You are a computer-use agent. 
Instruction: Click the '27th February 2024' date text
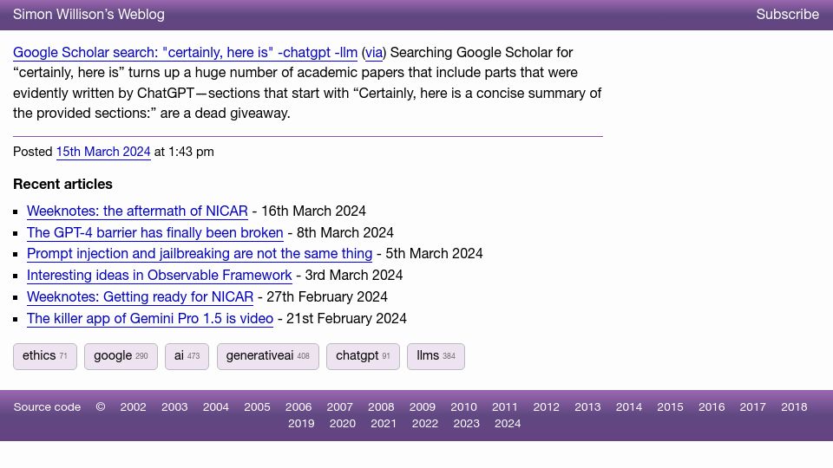pyautogui.click(x=327, y=297)
